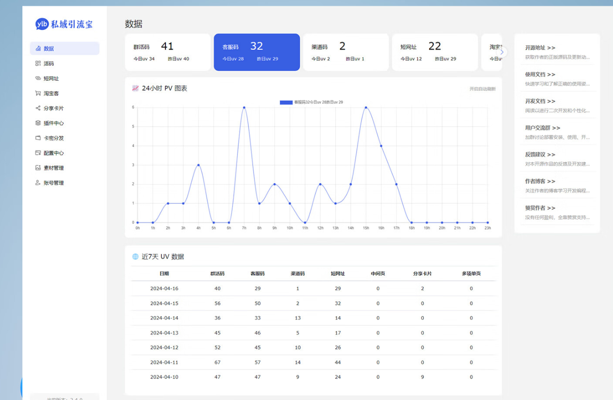
Task: Switch to the 群活码 stat card
Action: point(167,51)
